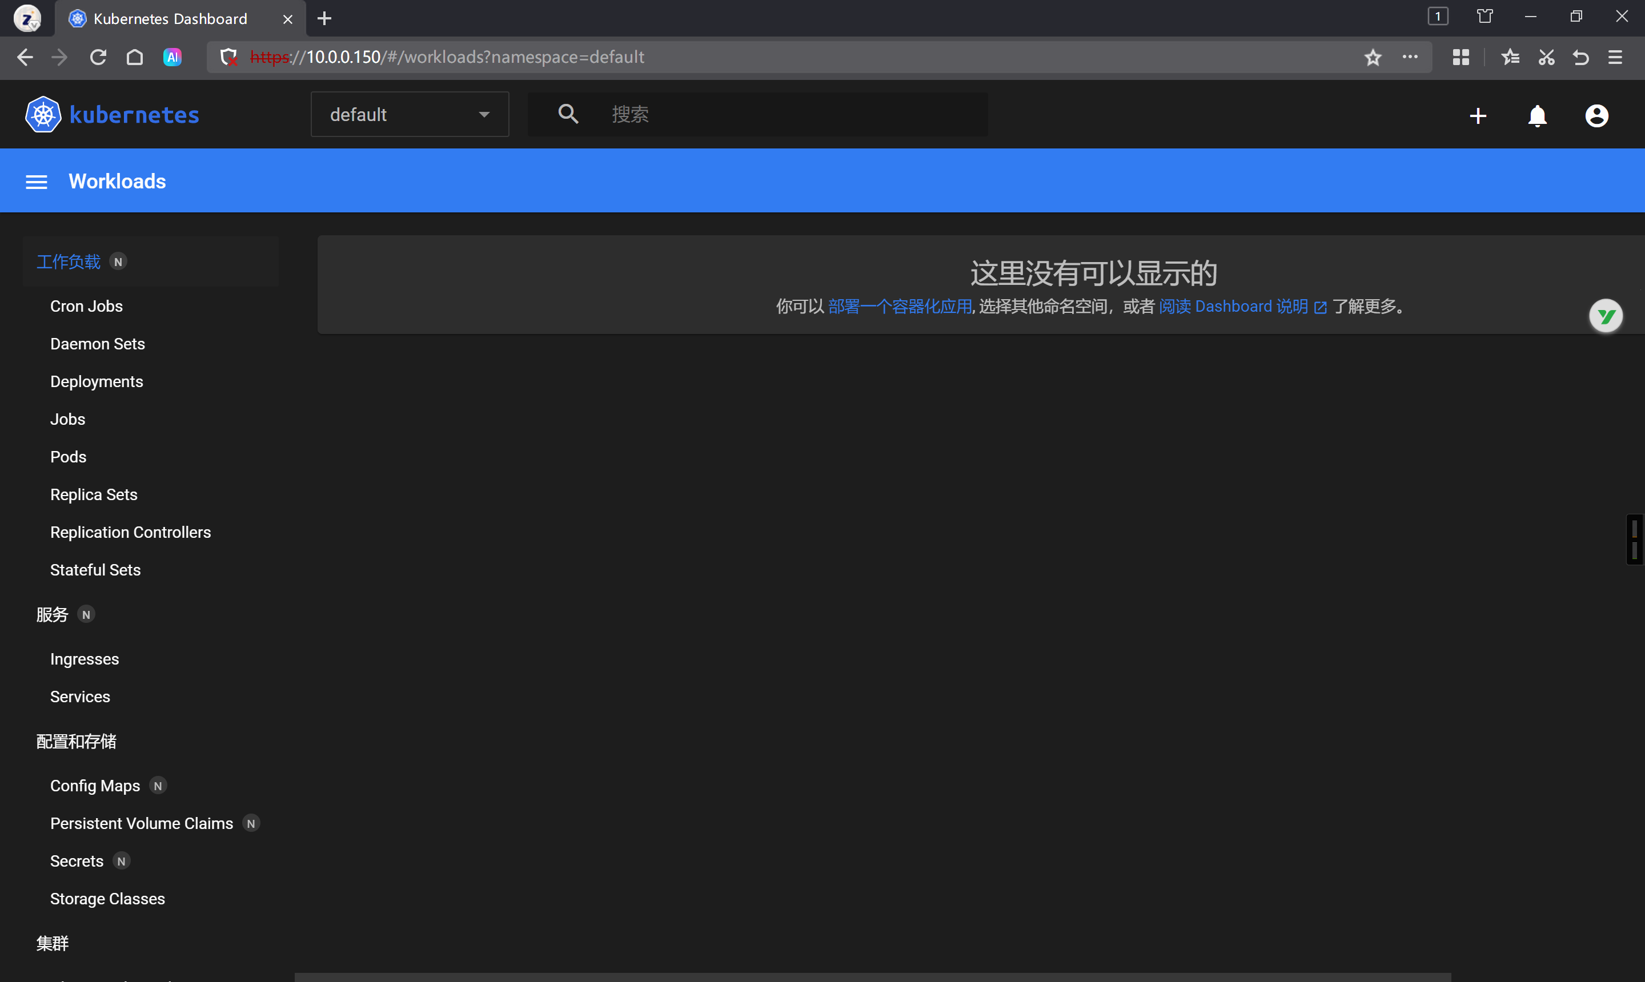Open the notifications bell icon
Image resolution: width=1645 pixels, height=982 pixels.
(1537, 116)
